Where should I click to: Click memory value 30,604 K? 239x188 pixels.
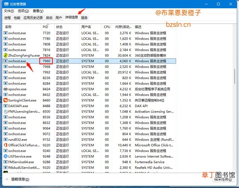[x=124, y=55]
